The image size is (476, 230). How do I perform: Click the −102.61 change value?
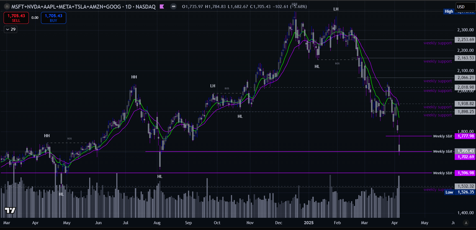(280, 6)
